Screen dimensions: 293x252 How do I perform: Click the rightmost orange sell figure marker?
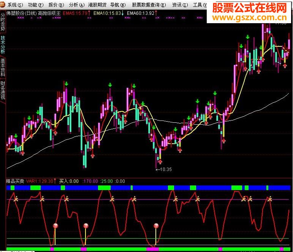tap(269, 199)
